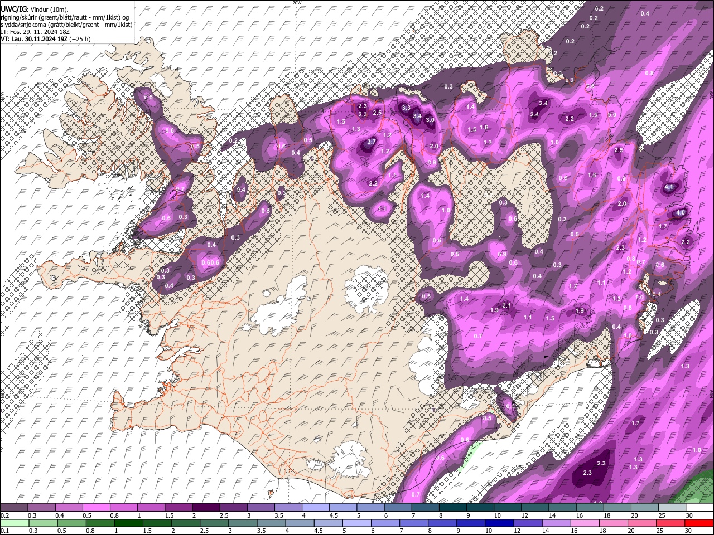Pick the pale green 0.1 swatch in rain scale
This screenshot has width=714, height=535.
click(x=14, y=523)
